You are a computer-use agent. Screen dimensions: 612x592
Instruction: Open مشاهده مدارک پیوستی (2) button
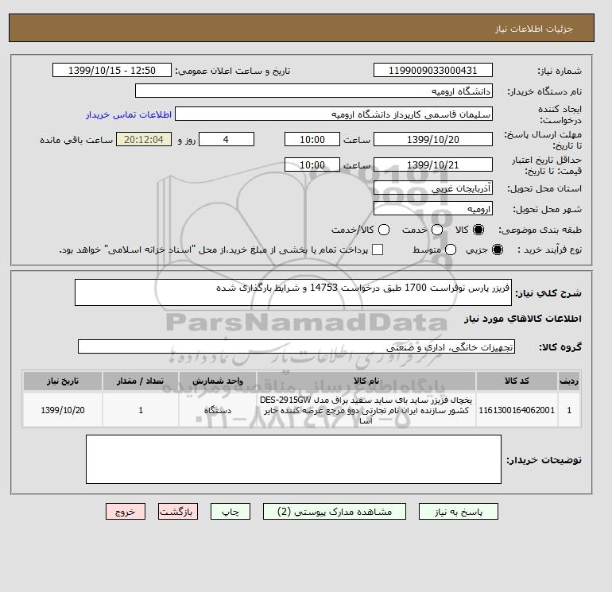click(335, 512)
